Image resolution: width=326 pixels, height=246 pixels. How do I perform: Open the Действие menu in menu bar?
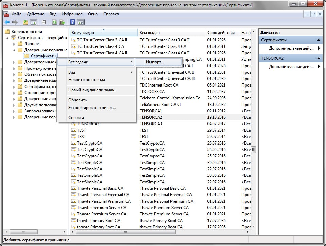click(x=35, y=14)
